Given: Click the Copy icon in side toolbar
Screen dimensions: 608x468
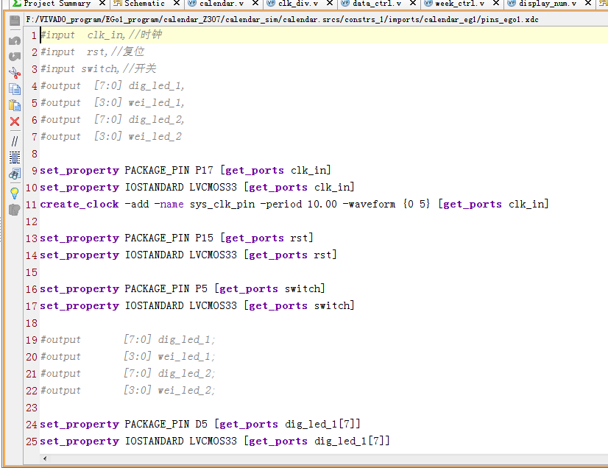Looking at the screenshot, I should click(x=14, y=89).
